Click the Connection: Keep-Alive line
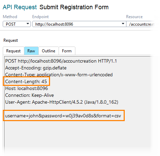This screenshot has height=156, width=160. pos(29,95)
